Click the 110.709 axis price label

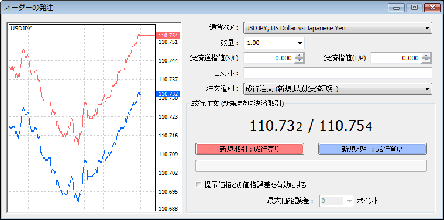coord(168,154)
